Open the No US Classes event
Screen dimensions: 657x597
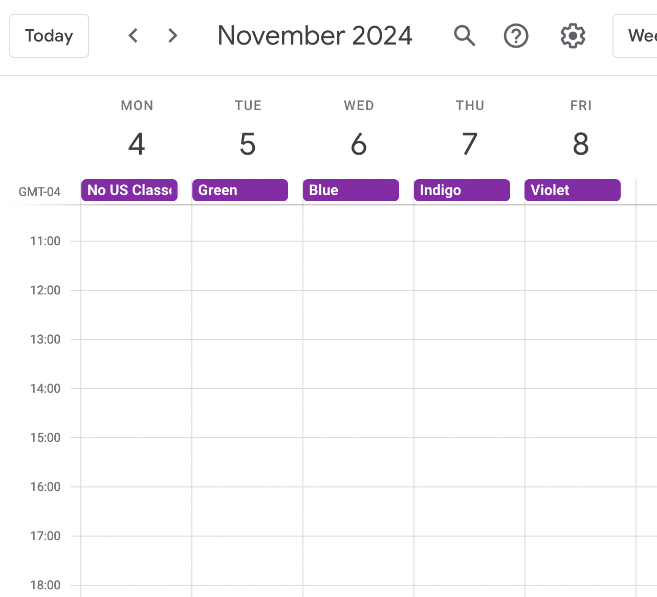[x=129, y=190]
